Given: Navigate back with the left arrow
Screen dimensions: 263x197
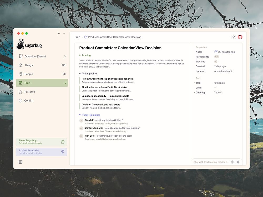Looking at the screenshot, I should (x=59, y=33).
